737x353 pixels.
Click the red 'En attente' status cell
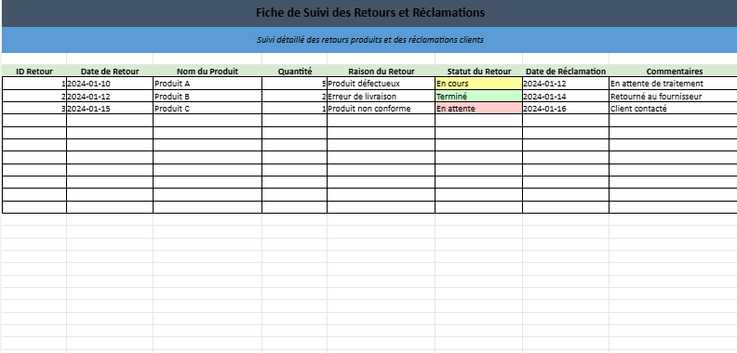tap(478, 109)
